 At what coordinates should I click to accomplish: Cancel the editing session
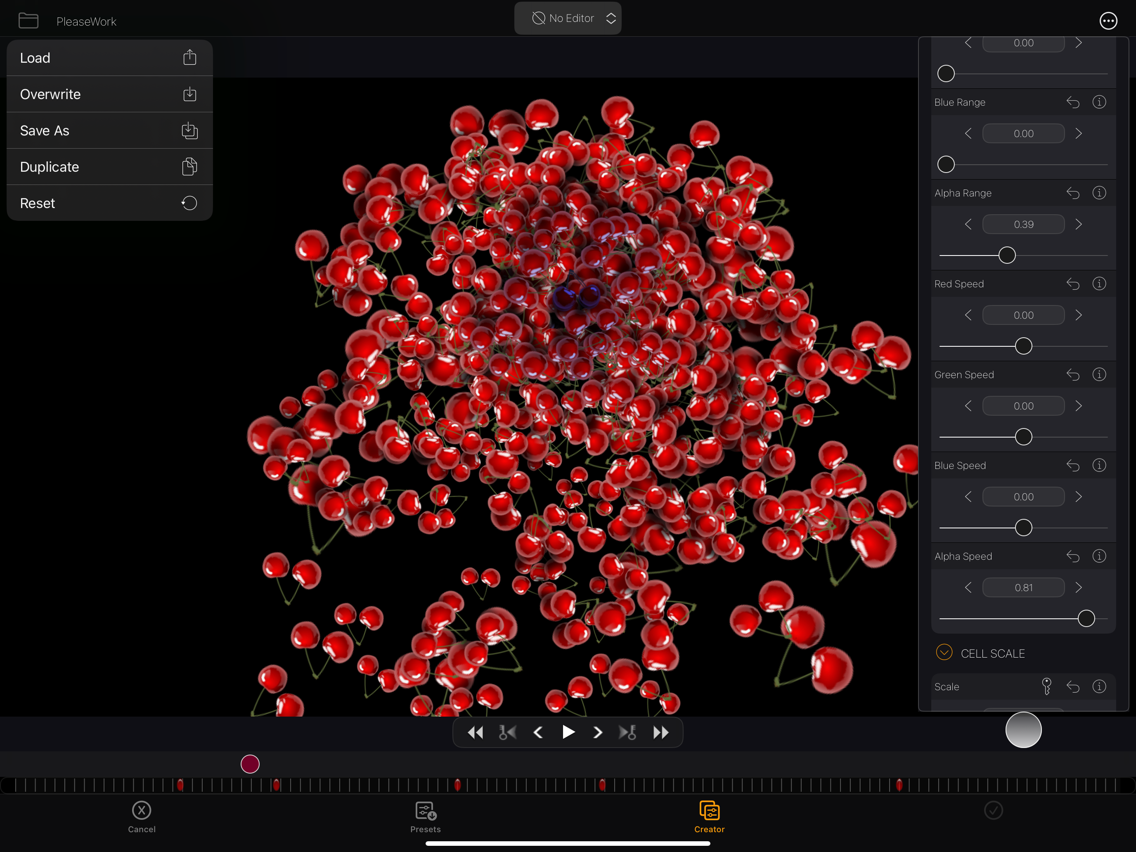(142, 817)
